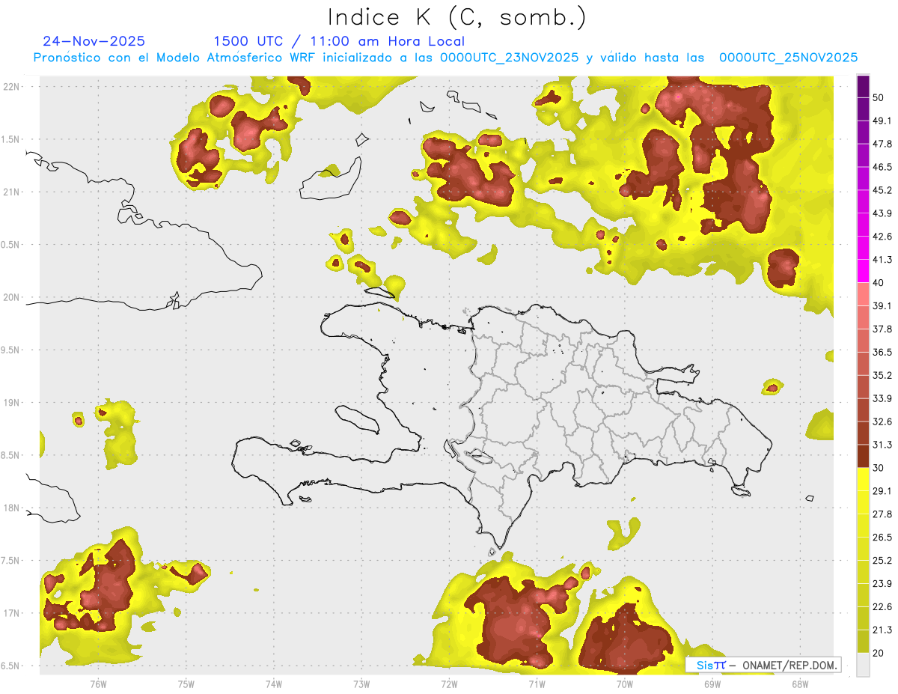Pick the grey swatch below 20 on colorbar
The image size is (898, 694).
click(x=863, y=665)
